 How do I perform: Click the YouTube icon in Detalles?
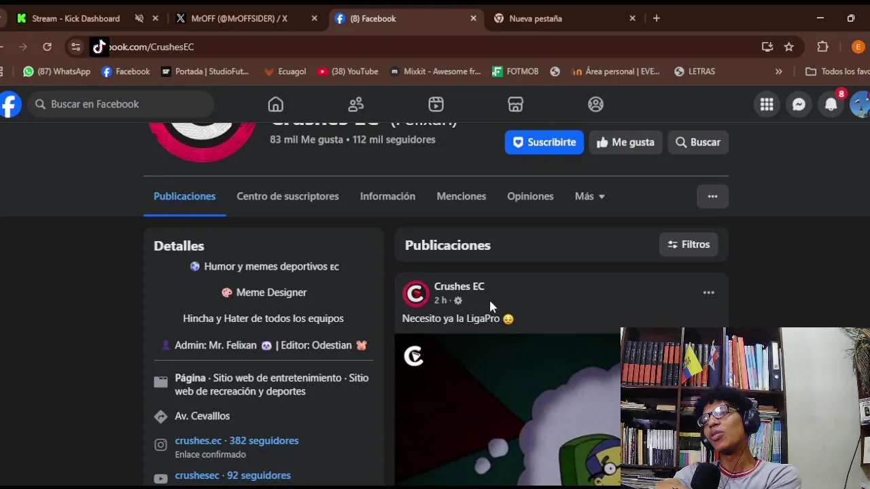(x=160, y=478)
